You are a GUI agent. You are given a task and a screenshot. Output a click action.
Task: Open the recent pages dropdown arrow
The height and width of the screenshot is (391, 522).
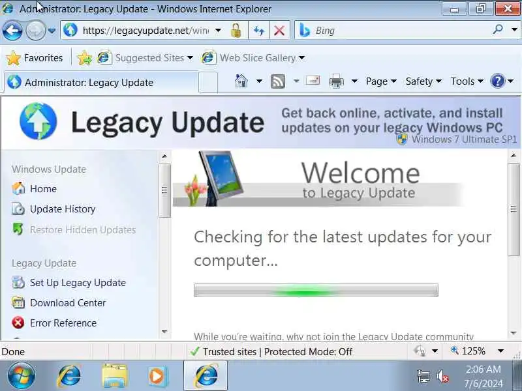coord(52,31)
